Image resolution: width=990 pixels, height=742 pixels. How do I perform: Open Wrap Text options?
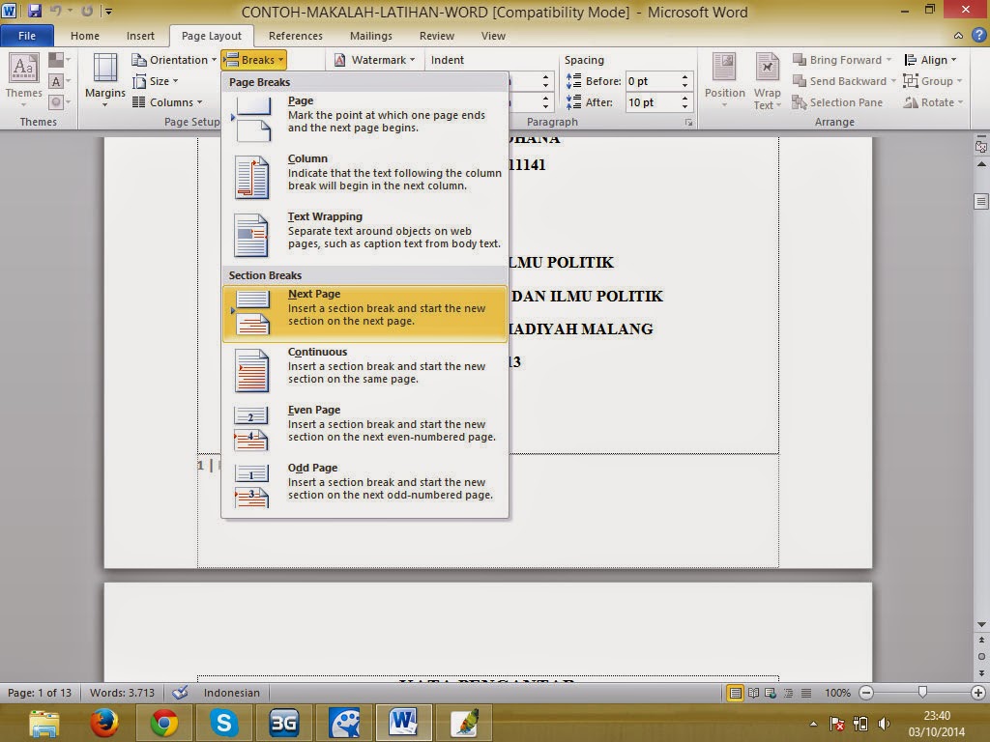pyautogui.click(x=767, y=80)
